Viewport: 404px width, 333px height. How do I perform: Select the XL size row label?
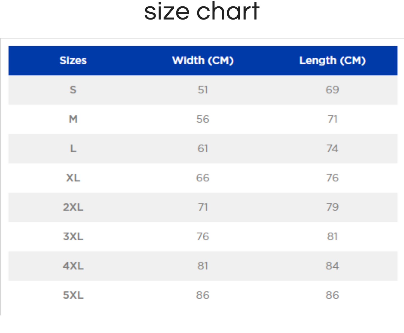coord(73,178)
